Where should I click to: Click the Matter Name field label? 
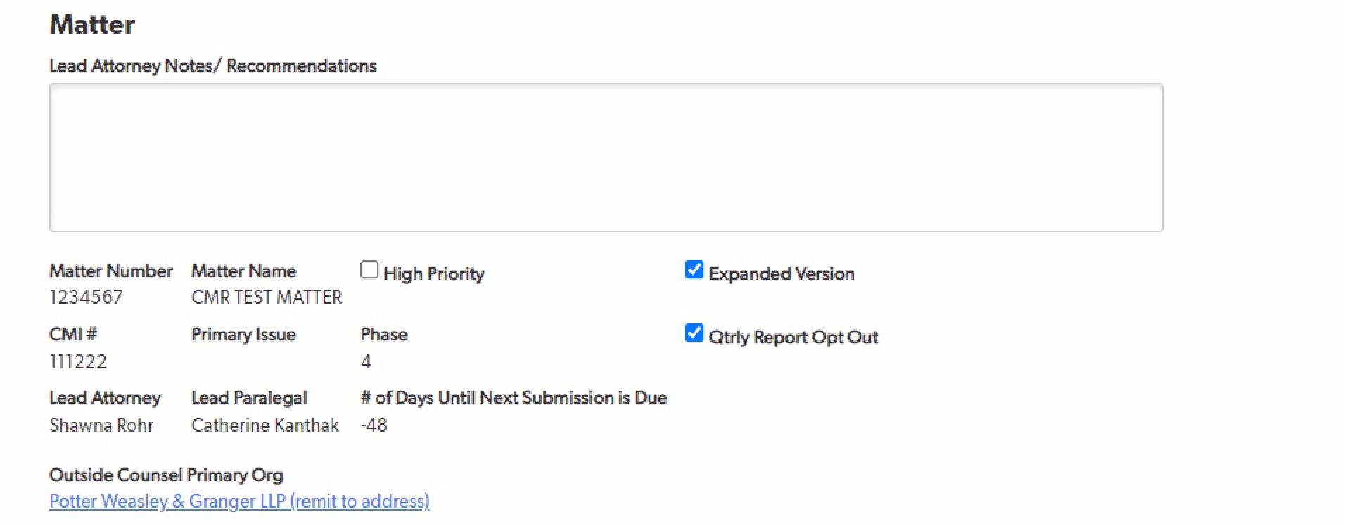pos(243,271)
